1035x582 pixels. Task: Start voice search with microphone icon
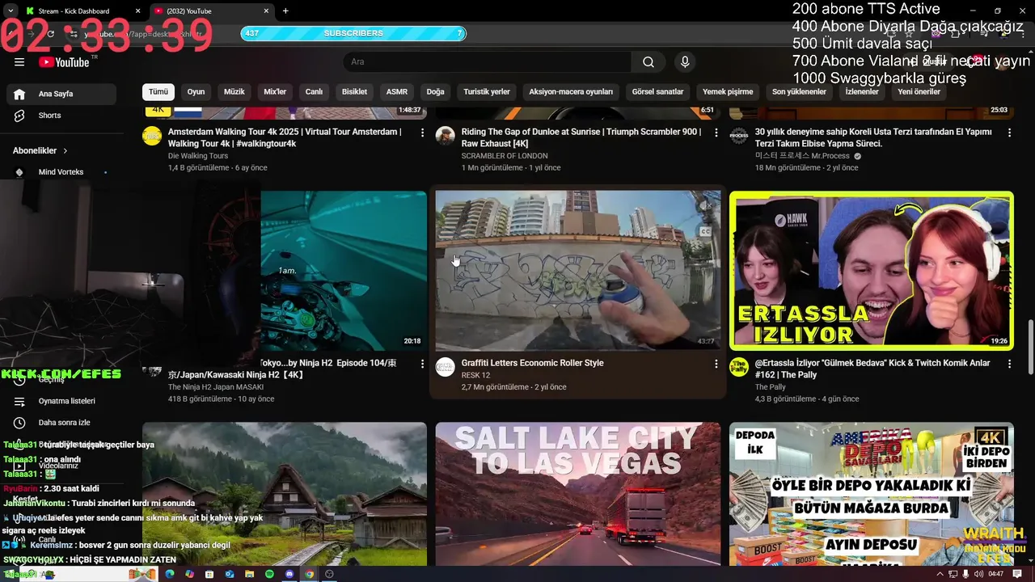coord(685,62)
